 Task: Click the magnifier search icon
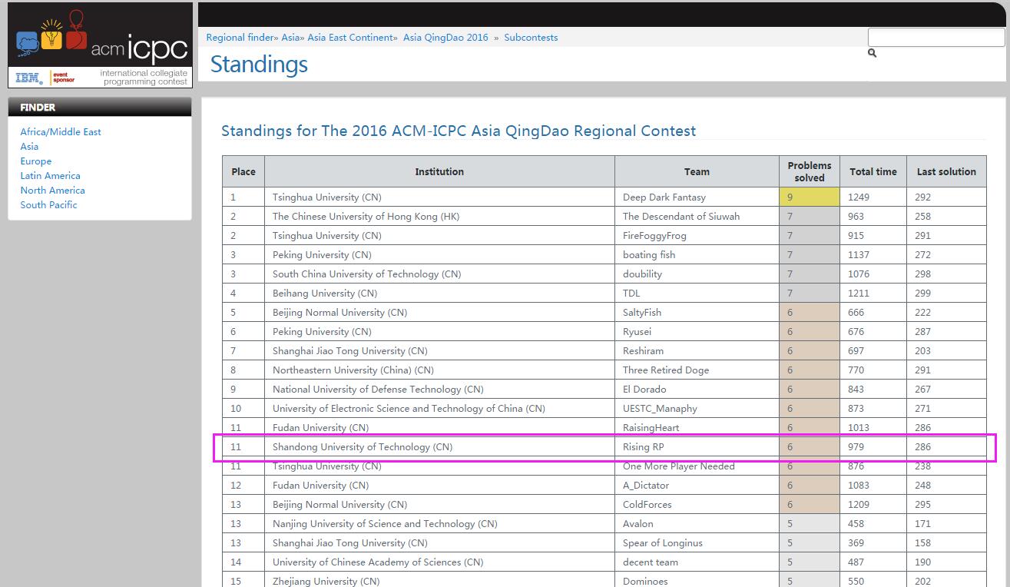coord(872,53)
